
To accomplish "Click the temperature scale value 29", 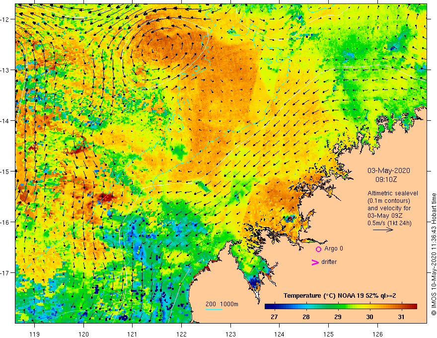I will 338,317.
